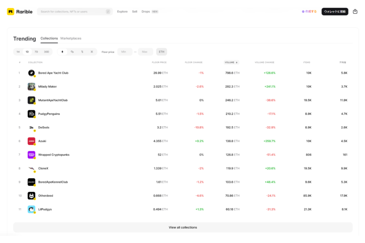The width and height of the screenshot is (365, 243).
Task: Open the purple Wrapped Cryptopunks avatar
Action: point(31,155)
